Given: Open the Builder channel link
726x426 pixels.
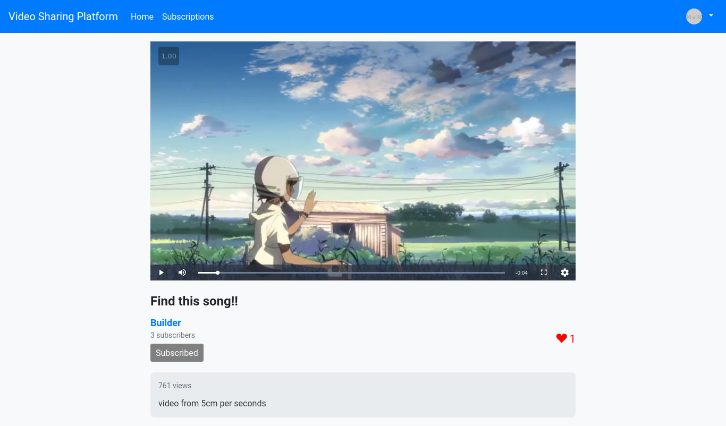Looking at the screenshot, I should (166, 322).
